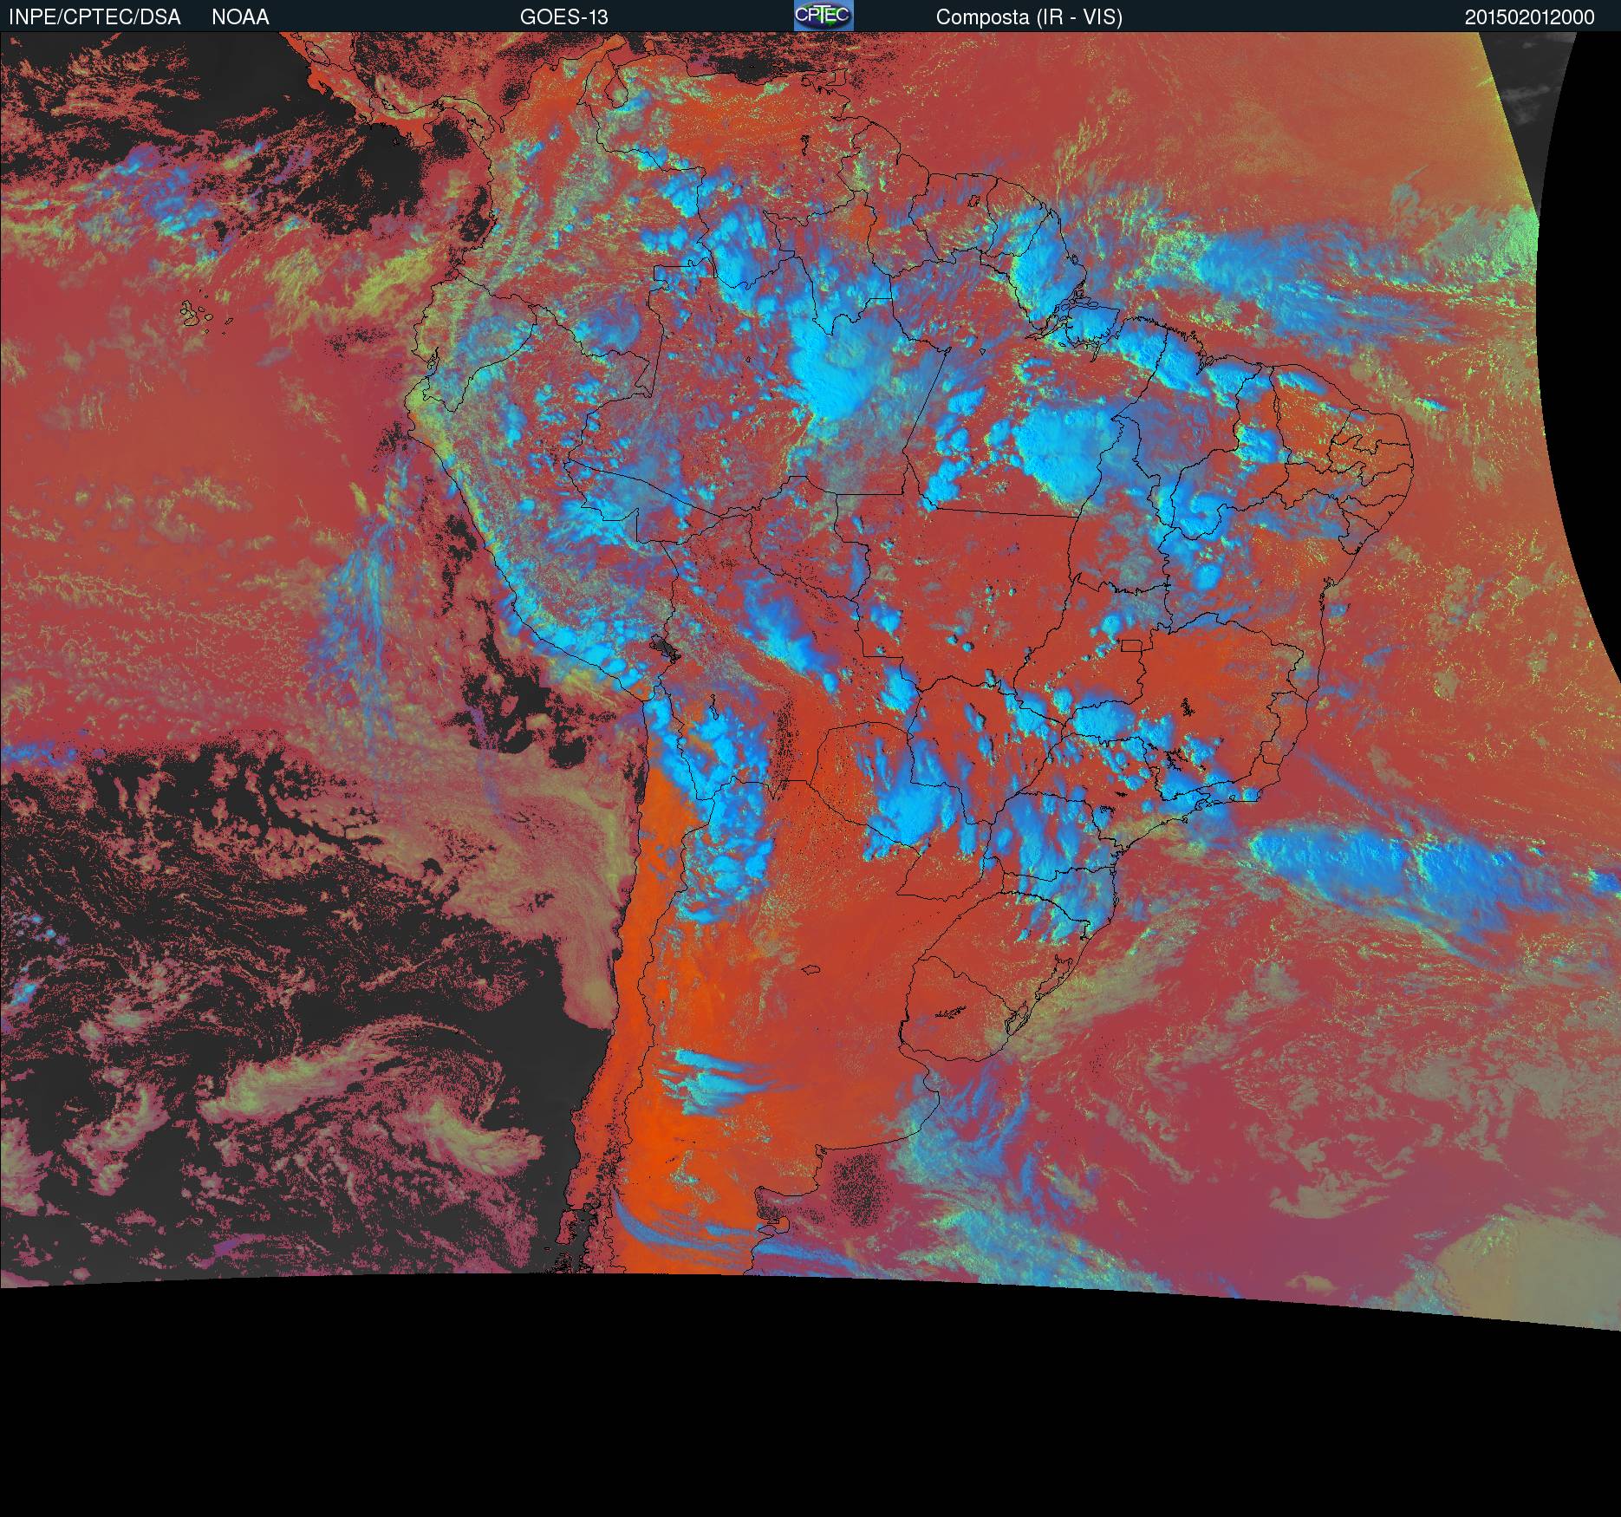Click the NOAA label in the header
This screenshot has height=1517, width=1621.
(240, 17)
